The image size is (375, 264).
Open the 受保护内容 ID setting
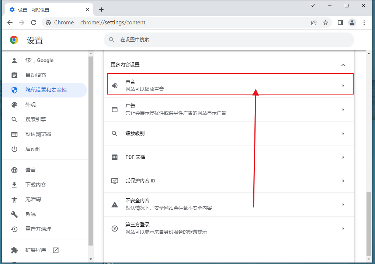[x=229, y=181]
